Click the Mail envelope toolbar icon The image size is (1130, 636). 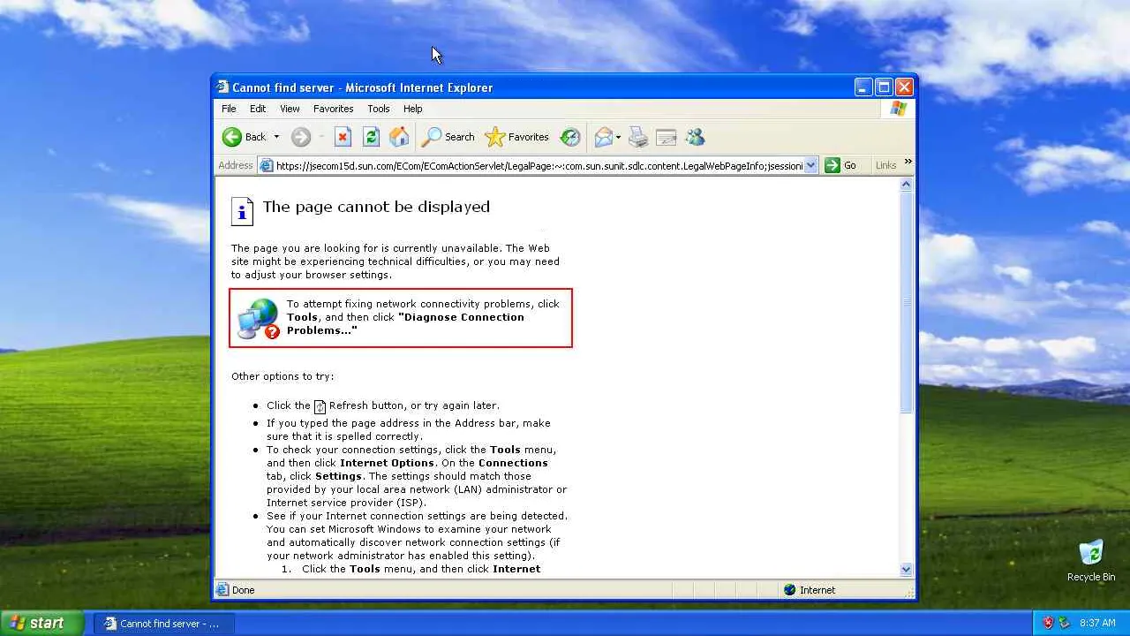[604, 137]
